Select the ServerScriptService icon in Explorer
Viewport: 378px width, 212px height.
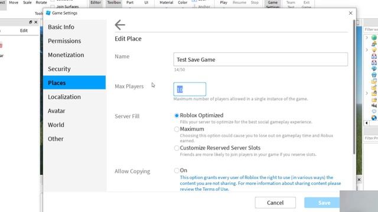374,68
